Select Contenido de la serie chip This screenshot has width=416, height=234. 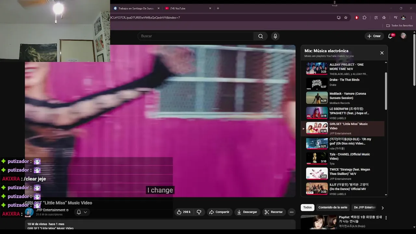(x=333, y=207)
